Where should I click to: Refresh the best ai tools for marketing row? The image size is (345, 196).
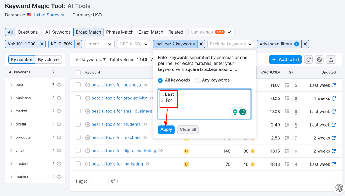click(334, 164)
